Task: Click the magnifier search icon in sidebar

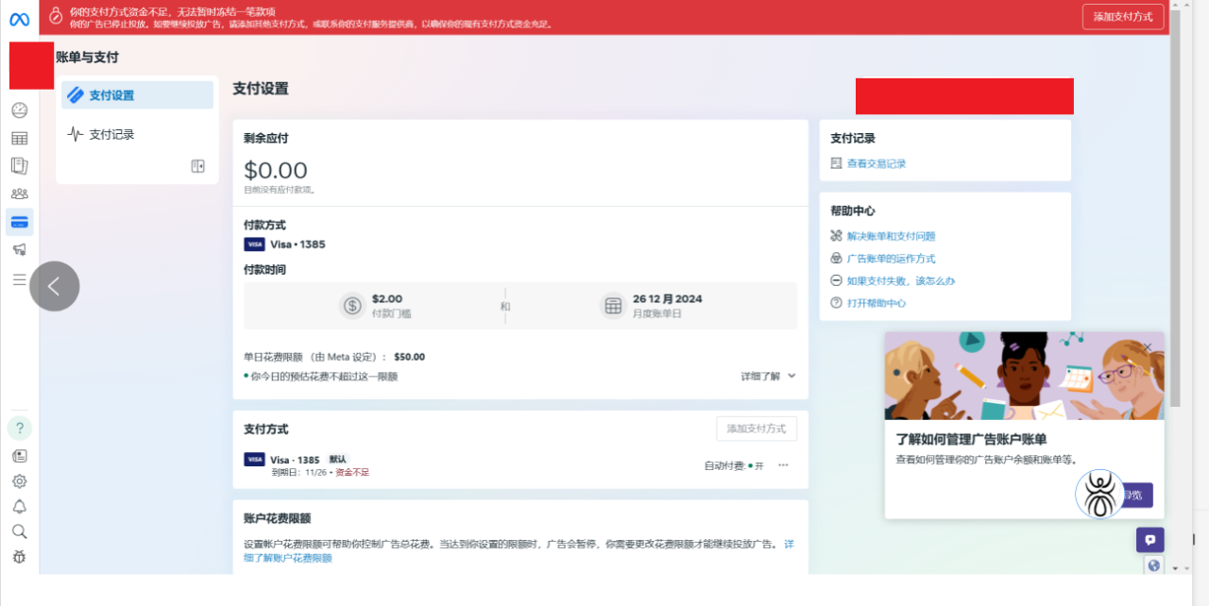Action: tap(19, 531)
